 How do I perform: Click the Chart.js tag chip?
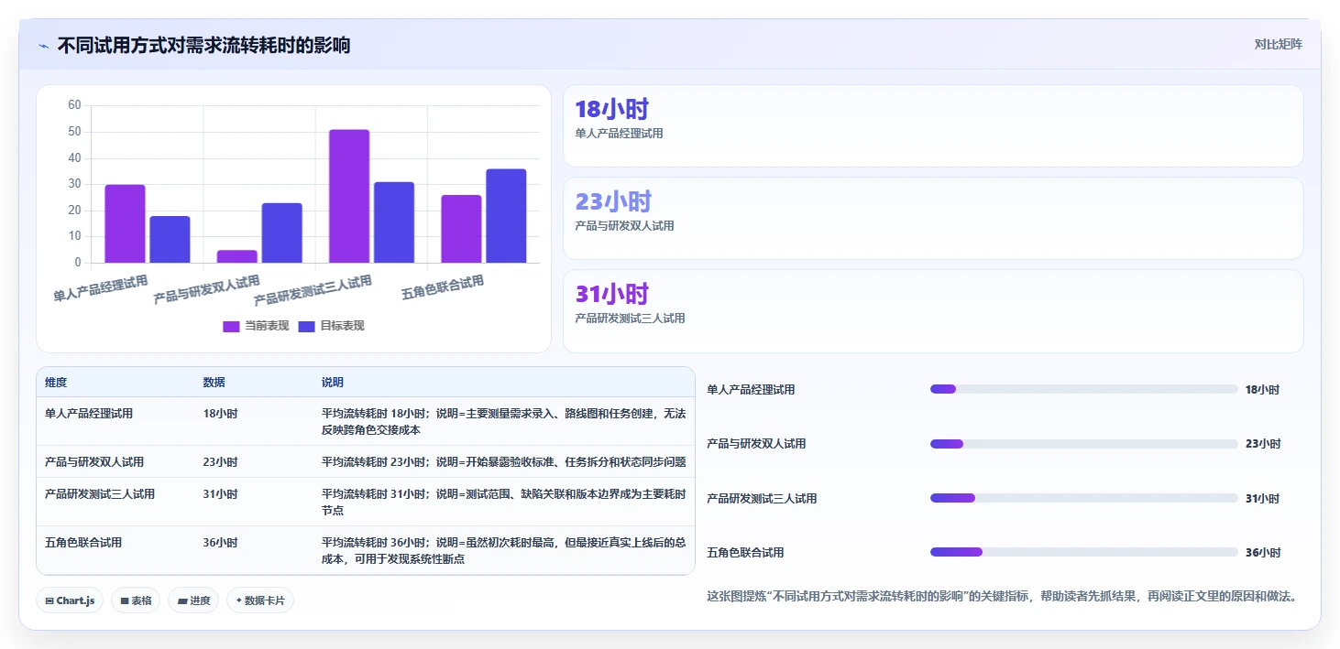70,600
